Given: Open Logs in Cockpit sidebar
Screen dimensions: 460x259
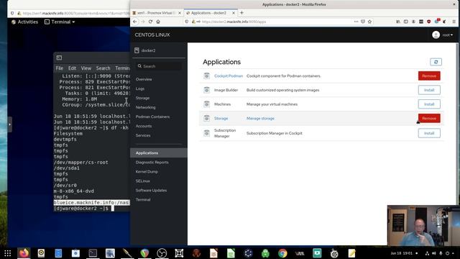Looking at the screenshot, I should (x=140, y=88).
